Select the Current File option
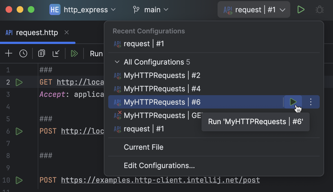This screenshot has height=192, width=333. (143, 147)
